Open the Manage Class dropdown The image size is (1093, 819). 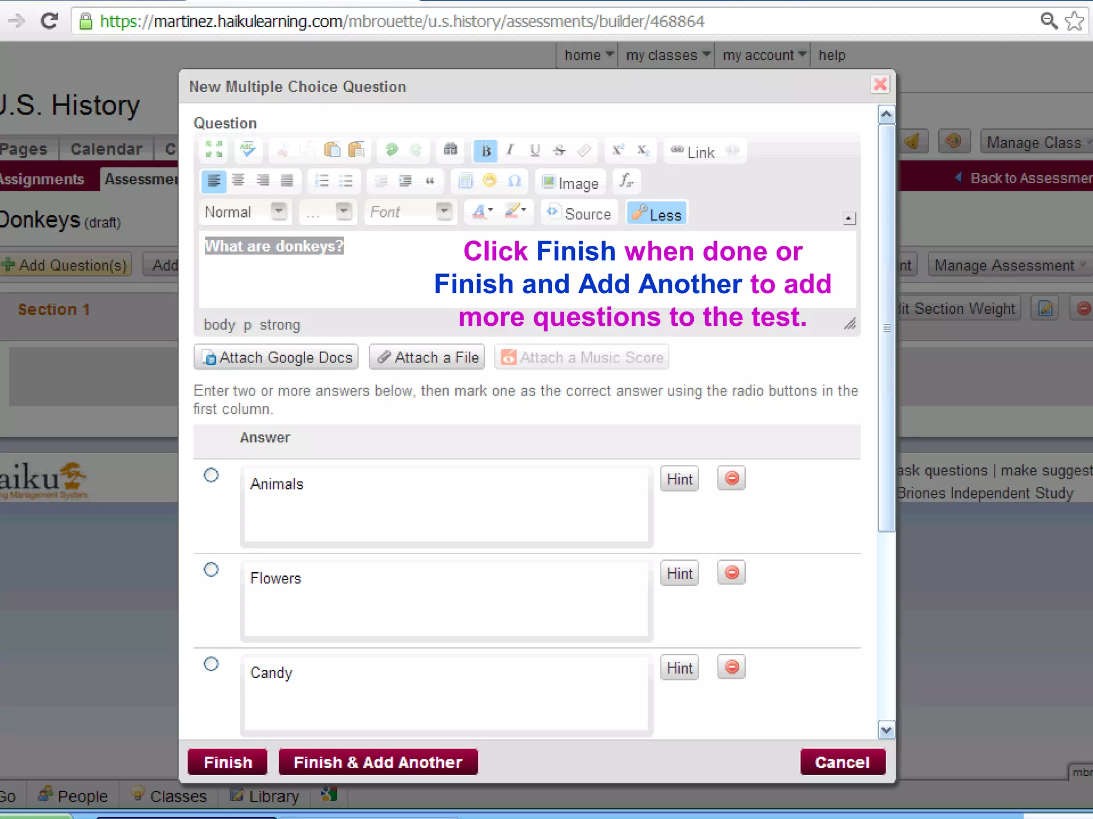[1037, 142]
